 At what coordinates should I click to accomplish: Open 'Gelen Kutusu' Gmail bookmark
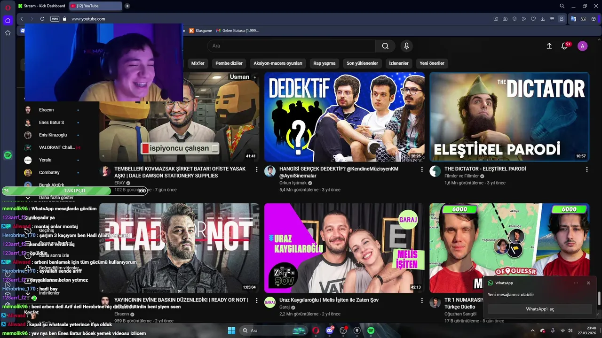(x=238, y=31)
